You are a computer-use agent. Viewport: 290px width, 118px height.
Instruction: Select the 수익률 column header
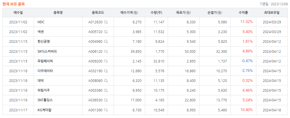coord(243,12)
